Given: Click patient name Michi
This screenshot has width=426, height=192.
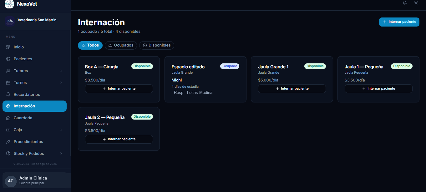Looking at the screenshot, I should tap(177, 80).
